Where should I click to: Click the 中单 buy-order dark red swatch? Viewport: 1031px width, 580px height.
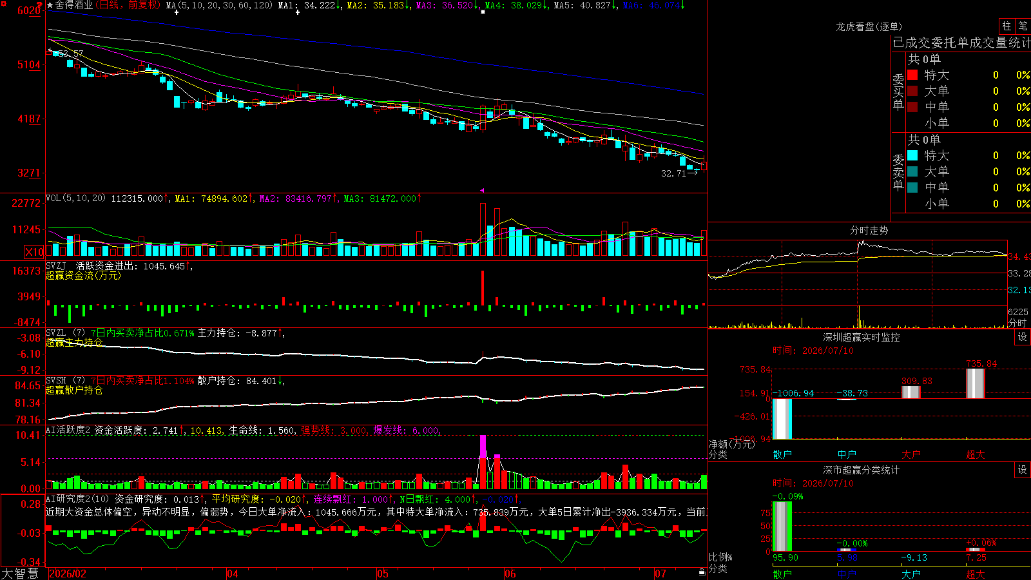tap(912, 106)
